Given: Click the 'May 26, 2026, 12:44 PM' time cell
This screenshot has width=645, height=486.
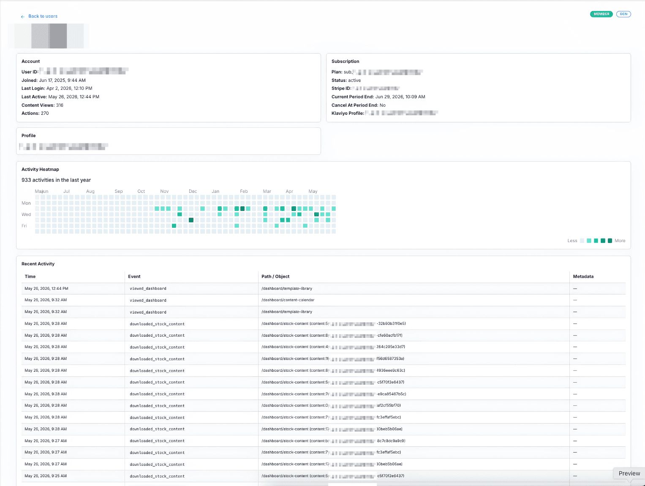Looking at the screenshot, I should coord(46,289).
